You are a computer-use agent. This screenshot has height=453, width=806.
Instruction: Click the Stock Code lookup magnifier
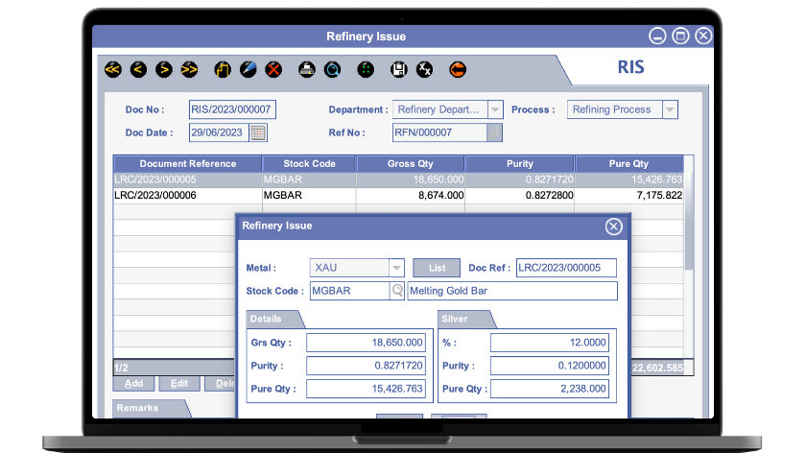[x=397, y=291]
